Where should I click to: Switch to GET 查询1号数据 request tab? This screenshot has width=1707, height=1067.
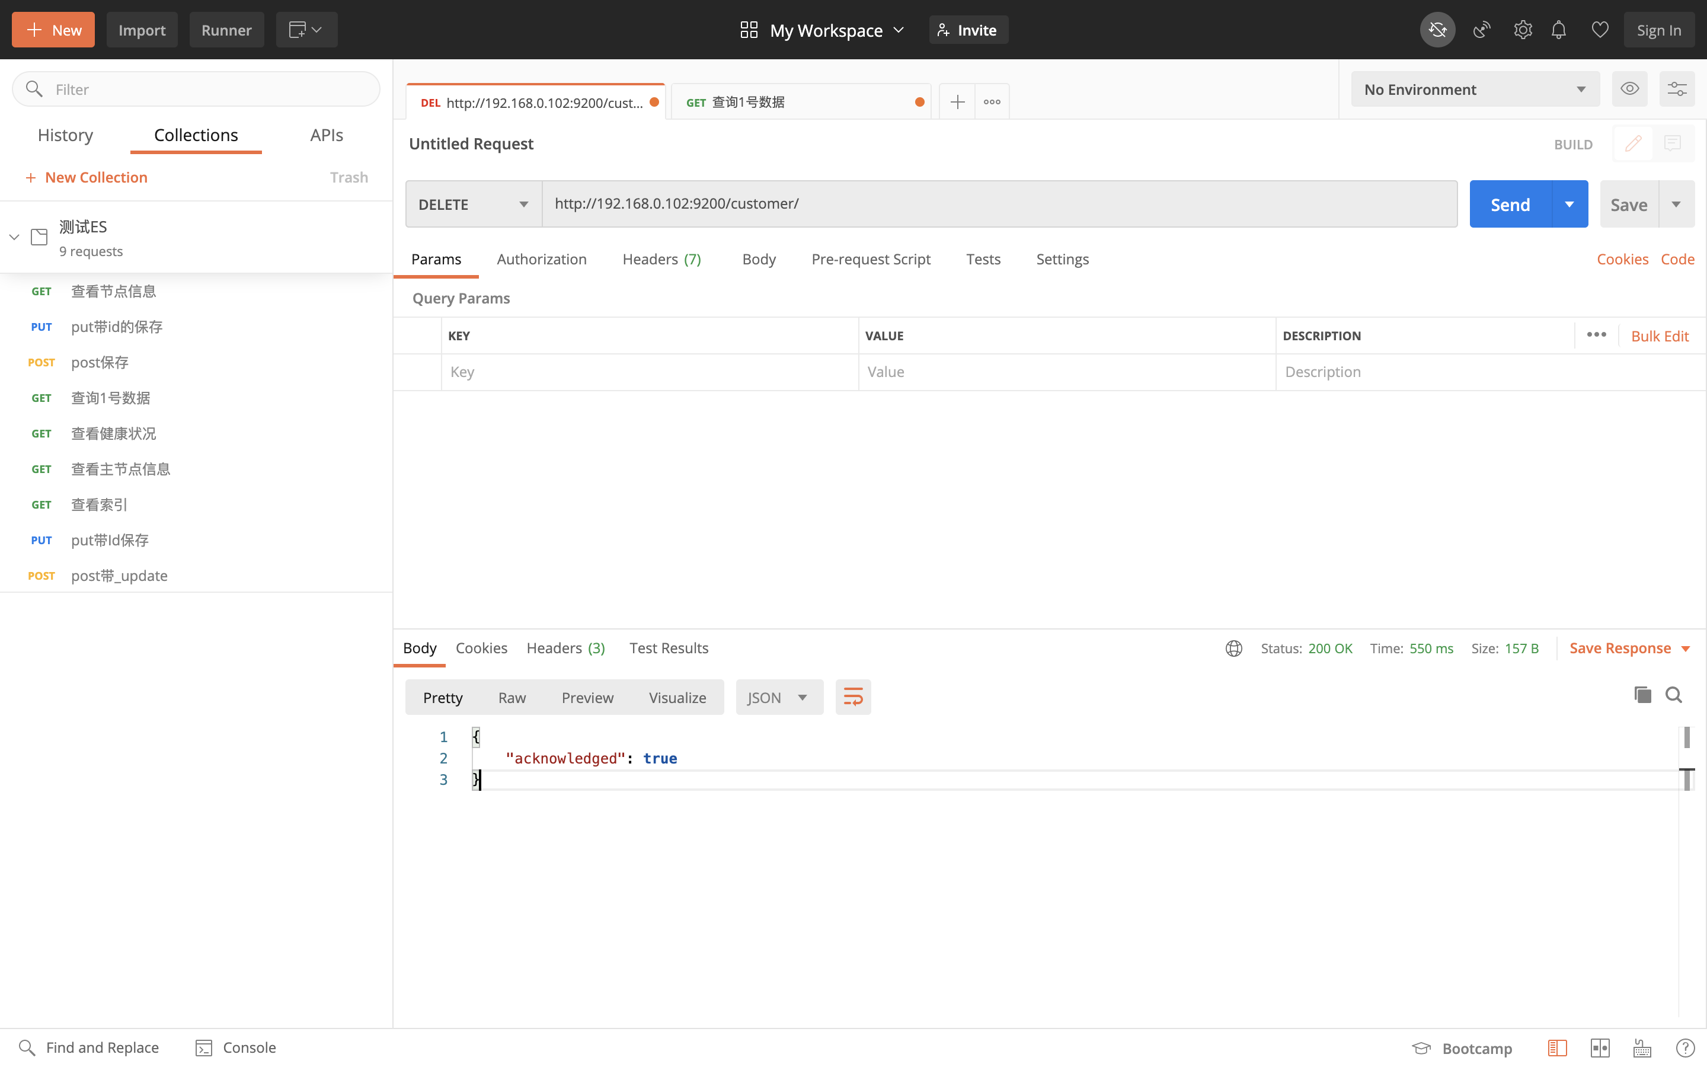click(x=801, y=101)
